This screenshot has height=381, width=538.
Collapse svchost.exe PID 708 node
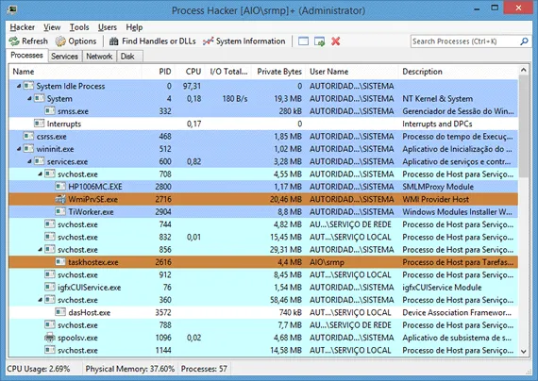coord(41,174)
